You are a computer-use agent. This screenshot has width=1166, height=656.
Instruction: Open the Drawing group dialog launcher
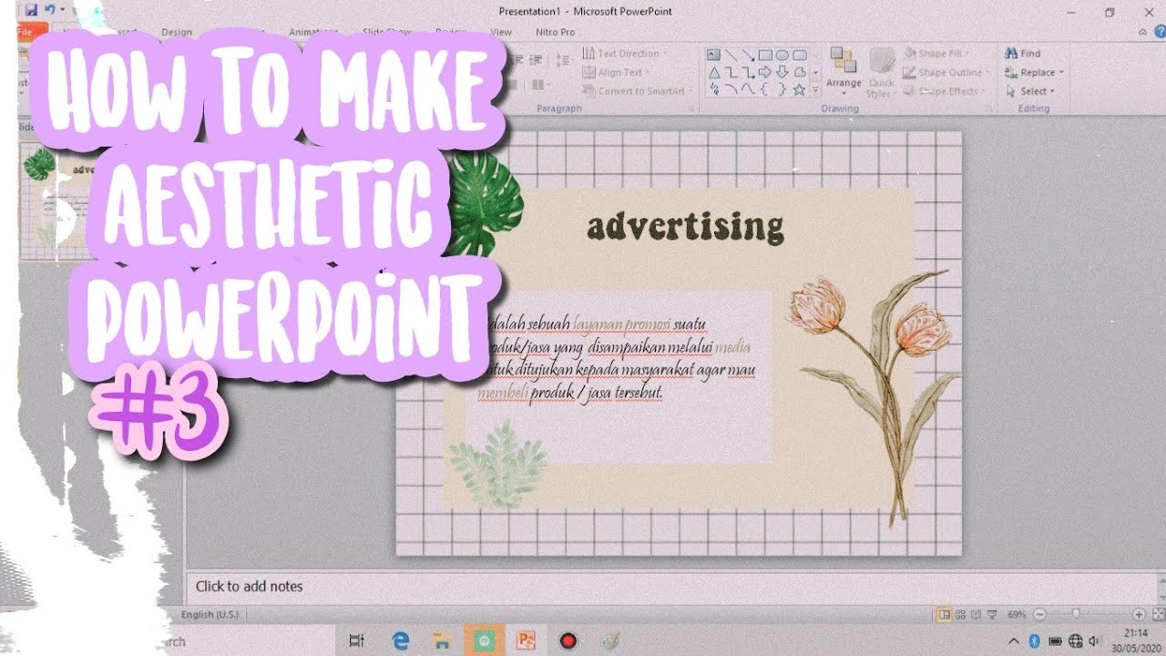click(x=991, y=109)
